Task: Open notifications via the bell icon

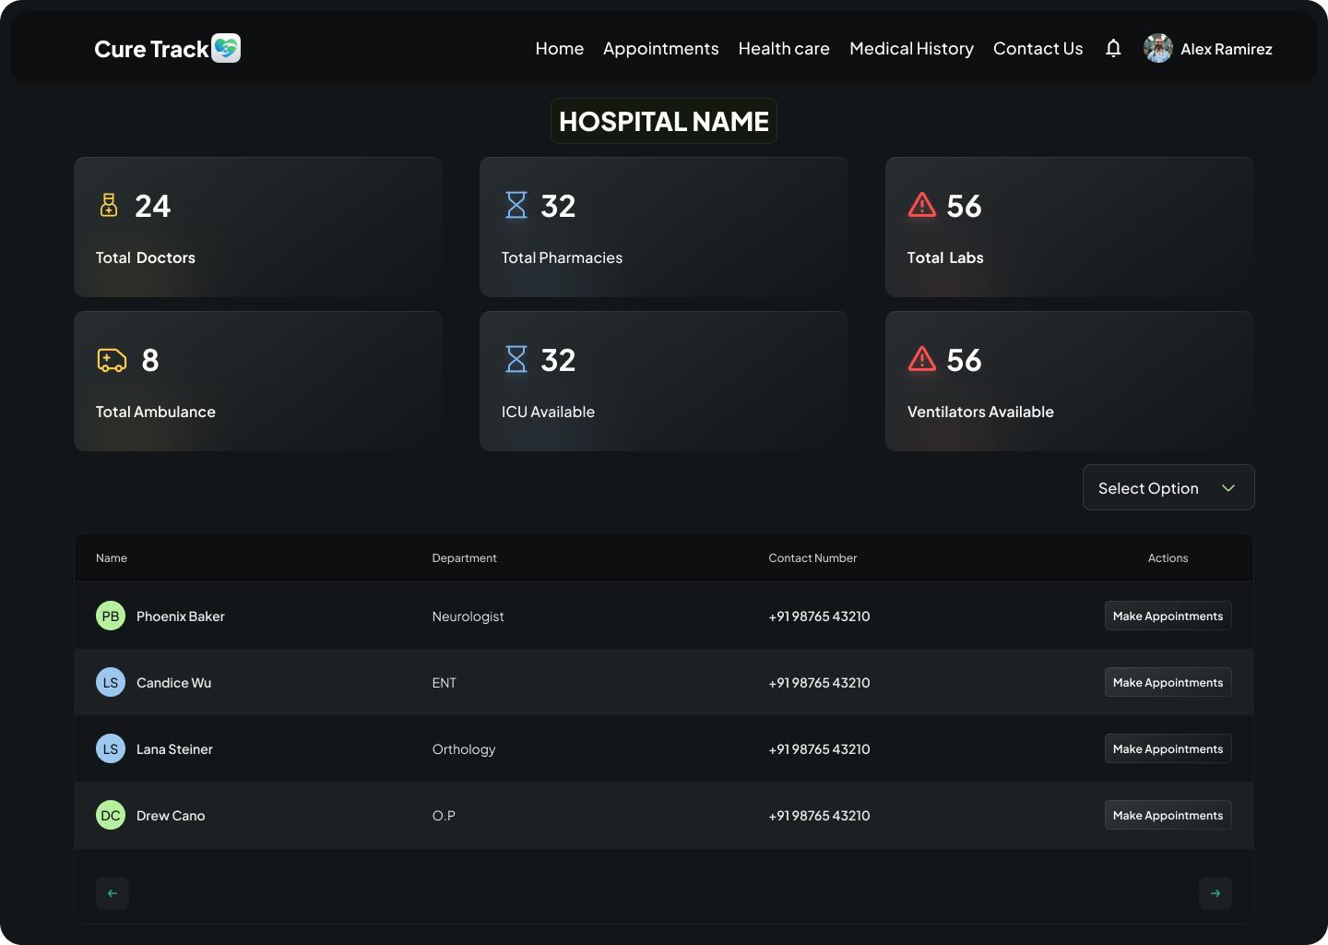Action: coord(1113,48)
